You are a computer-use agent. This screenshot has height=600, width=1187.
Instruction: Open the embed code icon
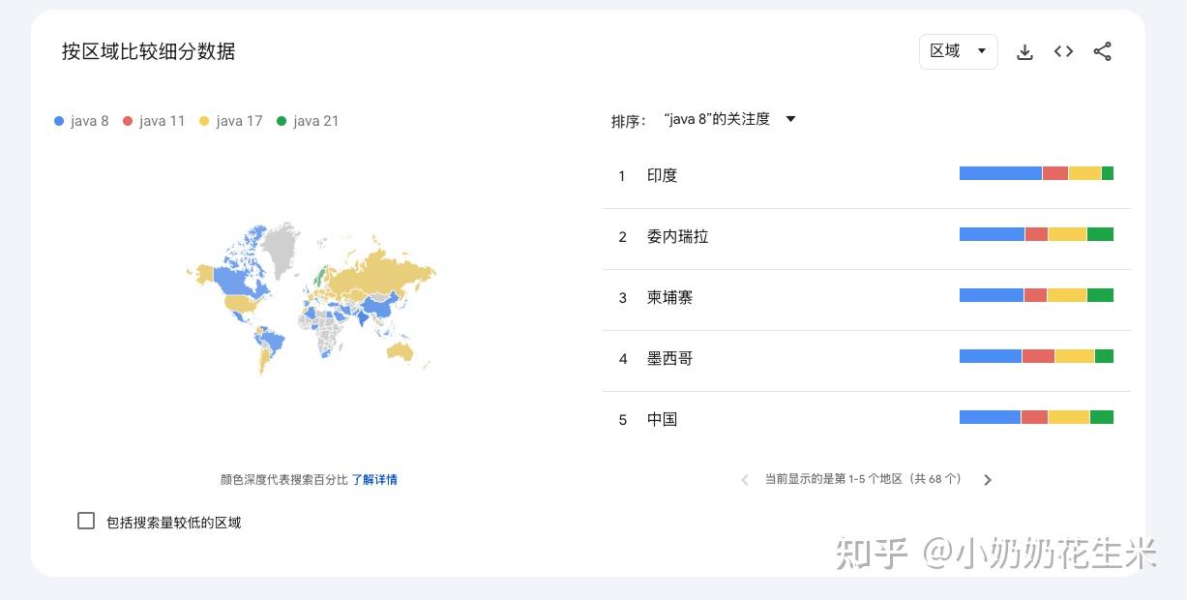1062,51
